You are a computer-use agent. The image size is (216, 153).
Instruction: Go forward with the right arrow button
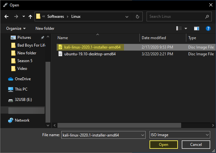pos(16,16)
